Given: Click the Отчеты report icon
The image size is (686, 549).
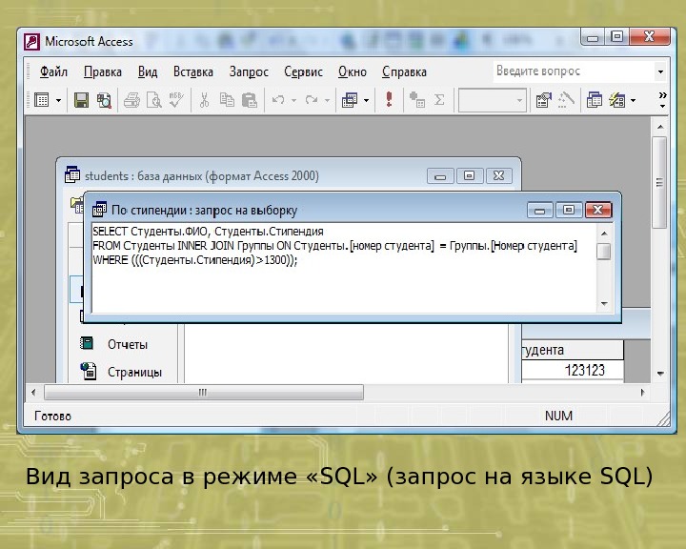Looking at the screenshot, I should click(x=87, y=343).
